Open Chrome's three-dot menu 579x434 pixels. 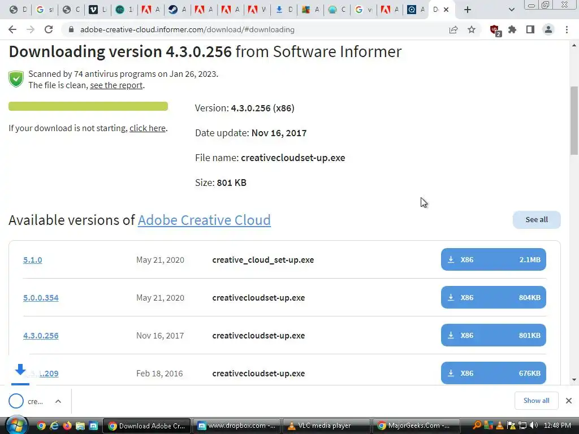pos(567,29)
